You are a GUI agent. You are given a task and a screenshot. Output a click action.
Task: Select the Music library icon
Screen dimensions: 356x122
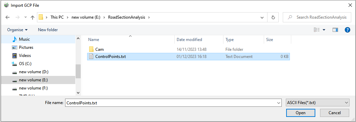(x=15, y=39)
